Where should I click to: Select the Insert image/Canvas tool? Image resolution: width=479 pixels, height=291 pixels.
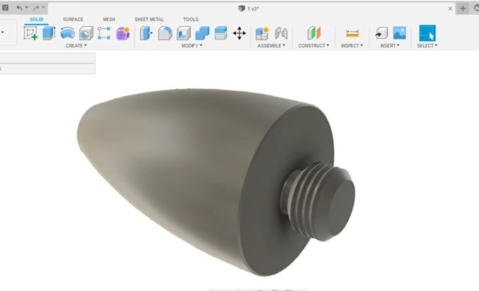(x=399, y=33)
